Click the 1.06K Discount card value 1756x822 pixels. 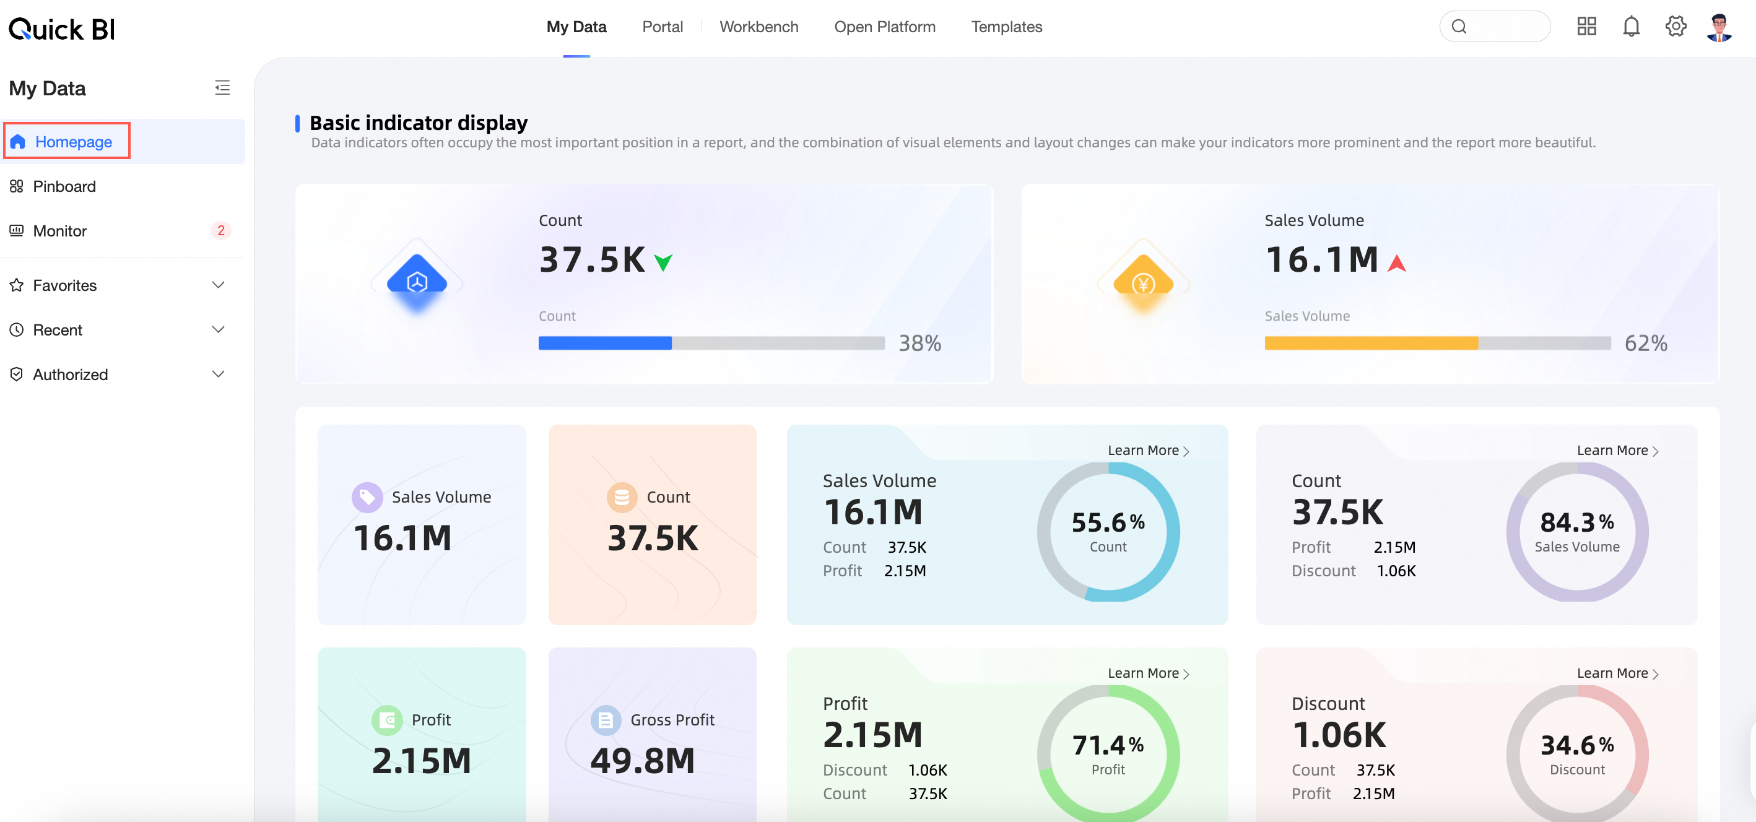pos(1339,735)
